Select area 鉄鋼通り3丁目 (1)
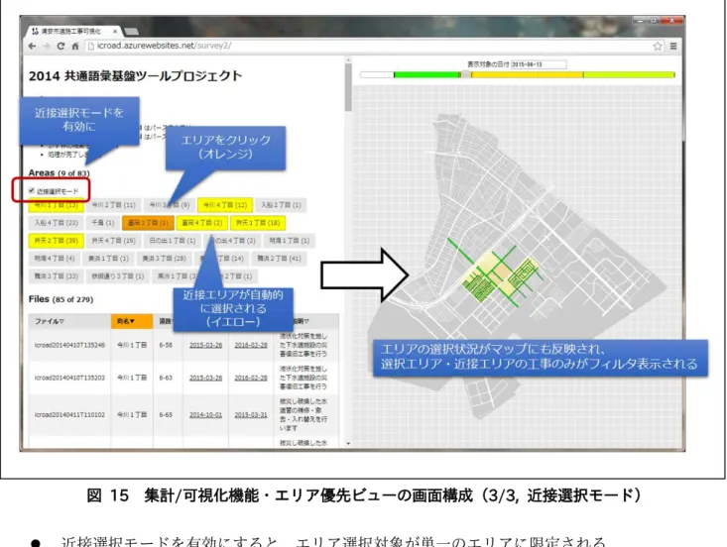Image resolution: width=727 pixels, height=547 pixels. (118, 276)
